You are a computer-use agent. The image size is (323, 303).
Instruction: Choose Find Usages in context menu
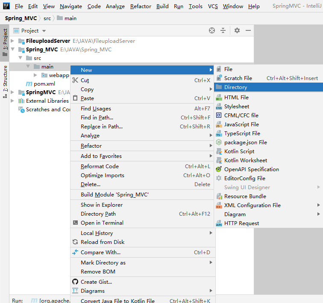click(142, 109)
